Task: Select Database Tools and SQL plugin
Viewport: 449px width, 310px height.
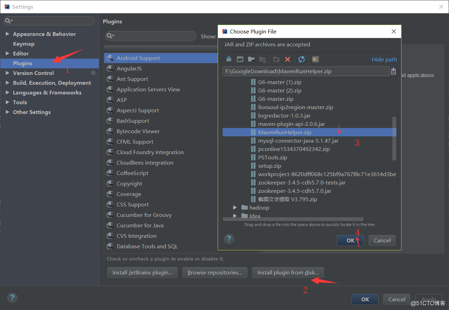Action: pos(161,246)
